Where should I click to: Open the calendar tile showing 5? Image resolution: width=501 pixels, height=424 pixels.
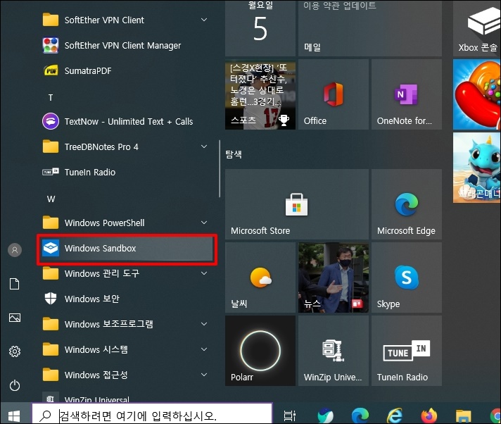260,29
